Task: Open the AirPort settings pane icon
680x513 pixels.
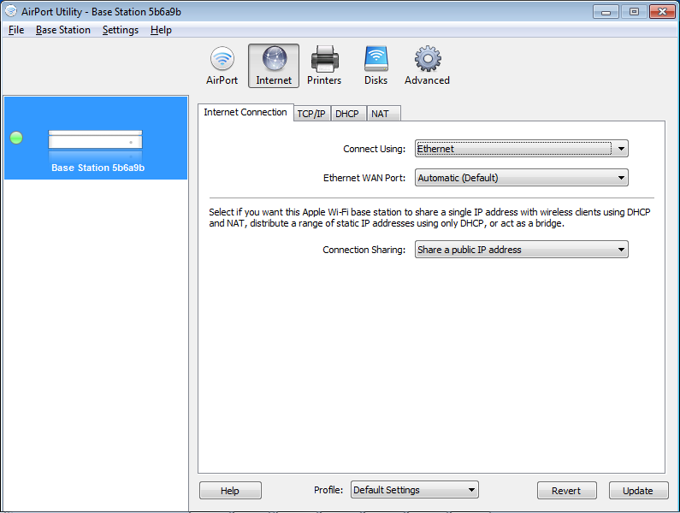Action: pos(222,66)
